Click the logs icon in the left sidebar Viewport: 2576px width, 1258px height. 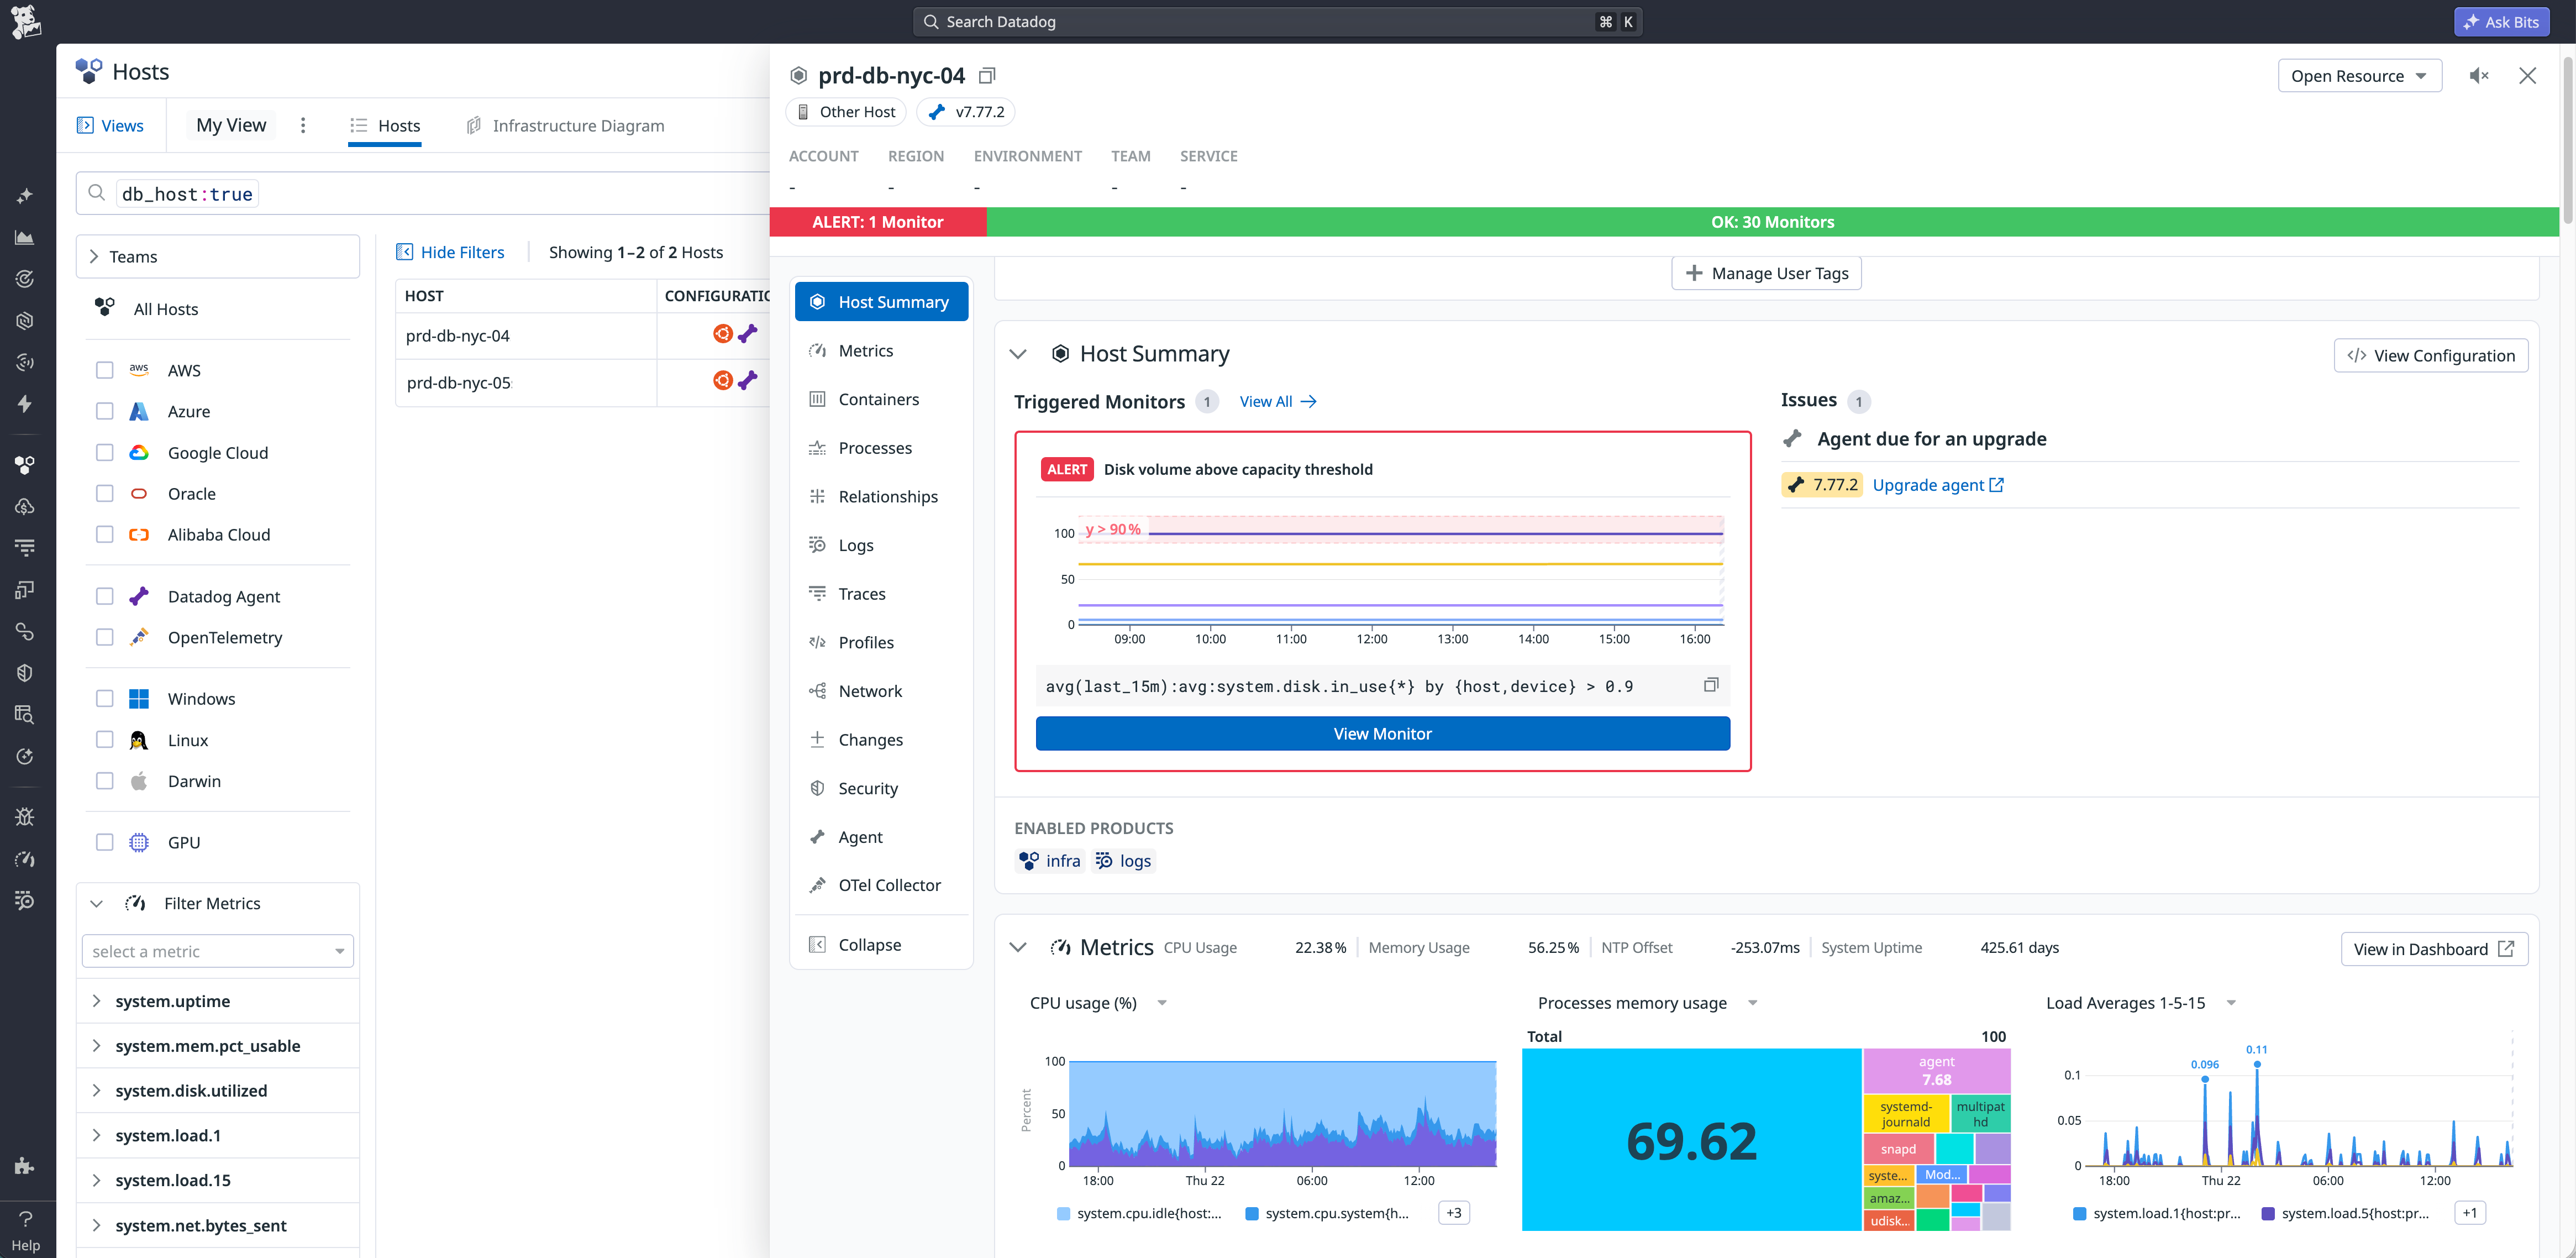pos(25,901)
